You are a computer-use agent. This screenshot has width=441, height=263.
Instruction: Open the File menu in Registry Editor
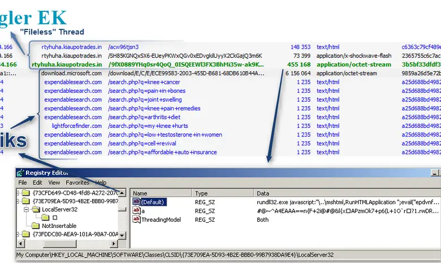[x=23, y=183]
